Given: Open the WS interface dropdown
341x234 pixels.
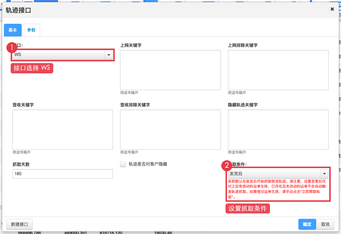Looking at the screenshot, I should coord(63,55).
